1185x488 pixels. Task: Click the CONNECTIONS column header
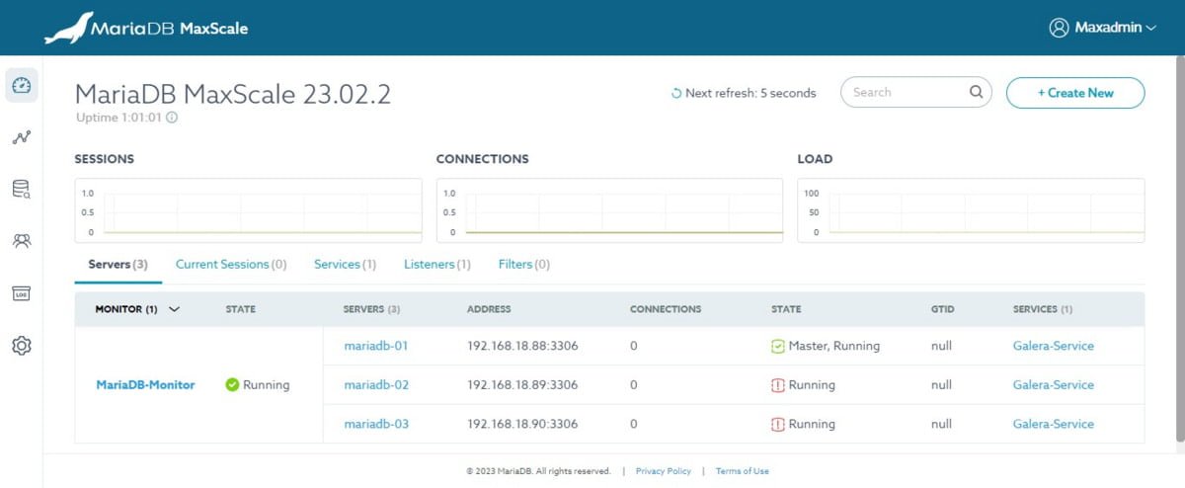click(x=666, y=309)
